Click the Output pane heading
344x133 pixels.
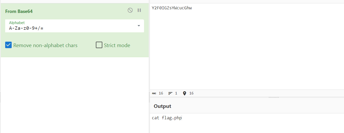[162, 106]
